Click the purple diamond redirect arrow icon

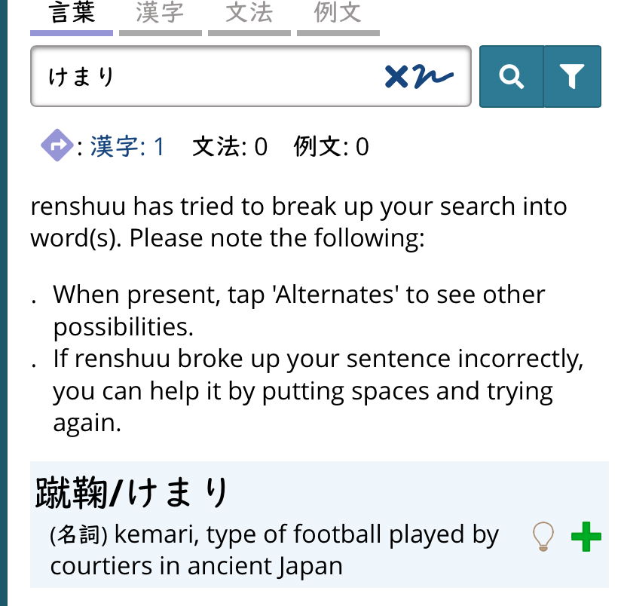pos(57,145)
